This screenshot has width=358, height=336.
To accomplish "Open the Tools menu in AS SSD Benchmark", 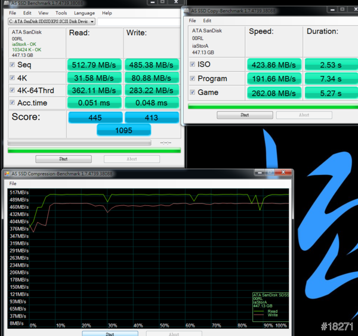I will tap(61, 13).
